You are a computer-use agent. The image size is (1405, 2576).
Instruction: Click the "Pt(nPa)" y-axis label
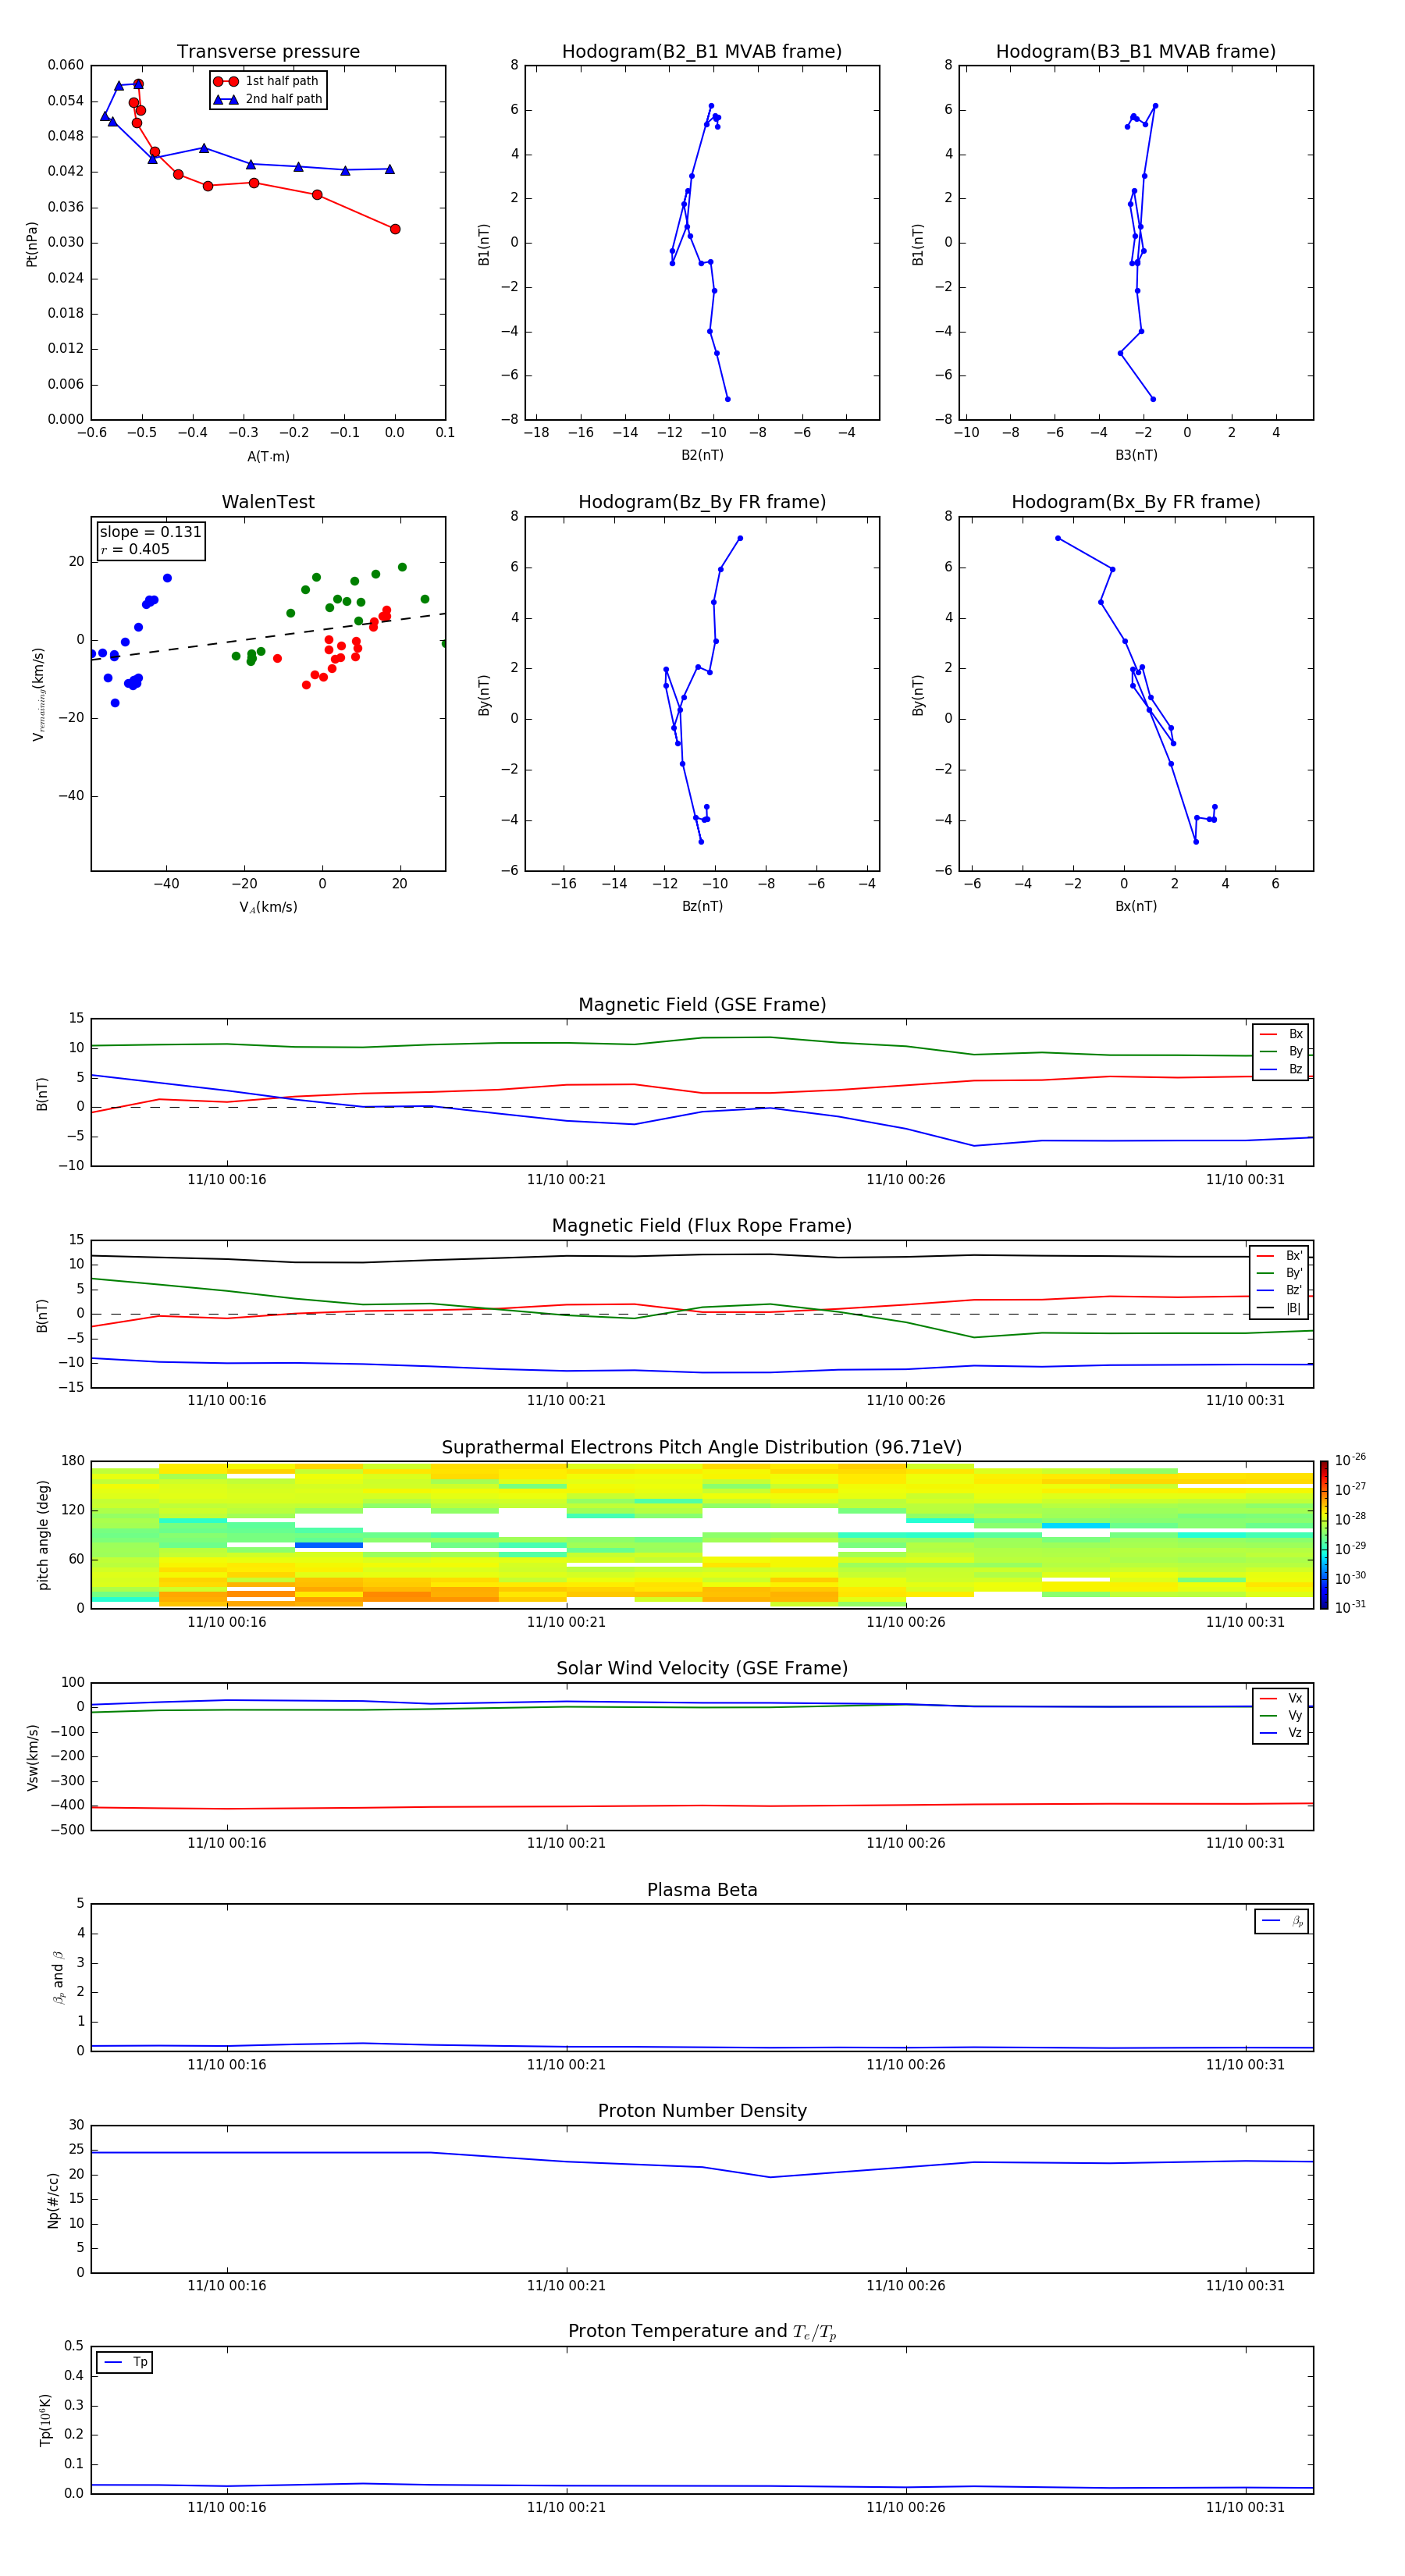31,244
